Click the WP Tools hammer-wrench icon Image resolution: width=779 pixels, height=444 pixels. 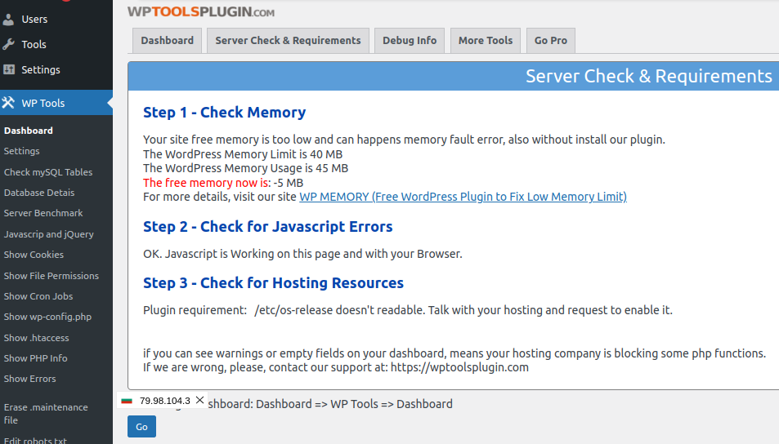click(x=9, y=103)
